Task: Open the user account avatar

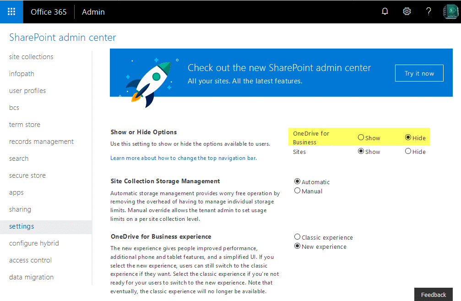Action: (x=451, y=12)
